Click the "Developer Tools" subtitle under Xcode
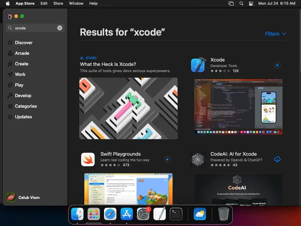 point(224,66)
